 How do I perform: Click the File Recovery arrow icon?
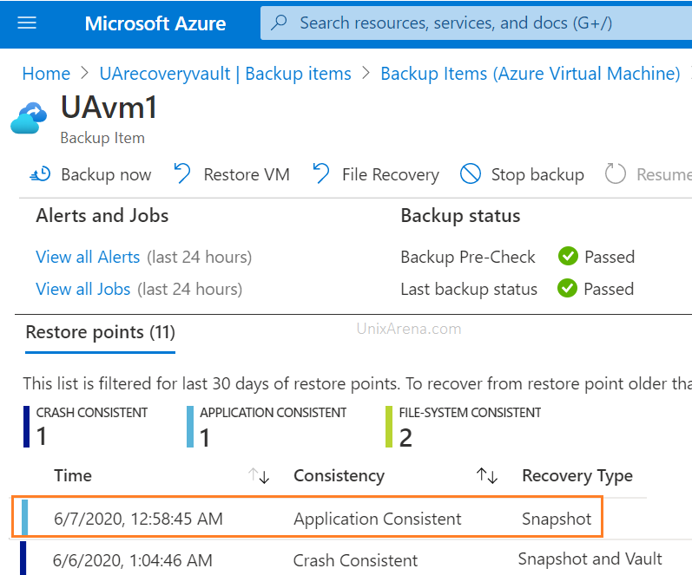click(x=321, y=173)
